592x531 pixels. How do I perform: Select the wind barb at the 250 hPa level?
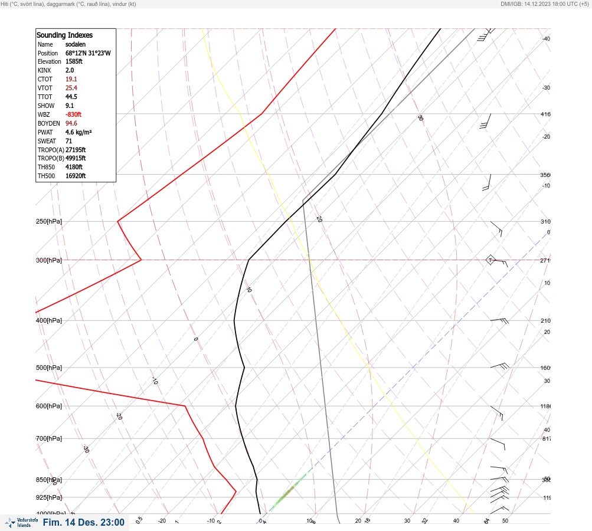497,229
